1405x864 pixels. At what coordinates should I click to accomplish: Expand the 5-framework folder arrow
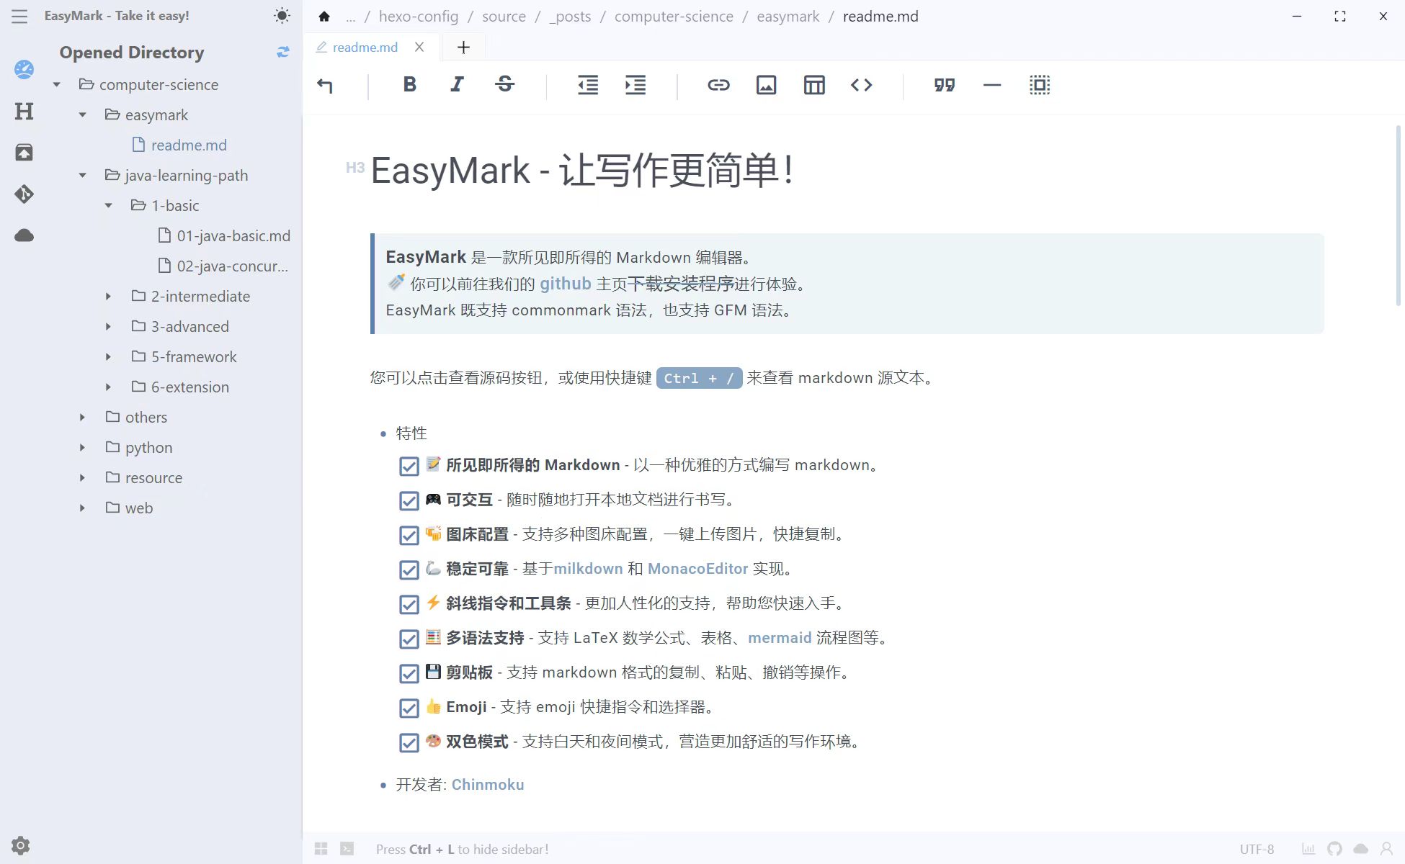pyautogui.click(x=109, y=357)
